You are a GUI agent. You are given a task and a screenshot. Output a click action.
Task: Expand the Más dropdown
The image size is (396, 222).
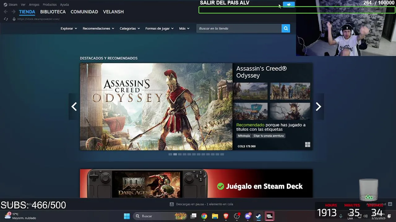pos(184,28)
